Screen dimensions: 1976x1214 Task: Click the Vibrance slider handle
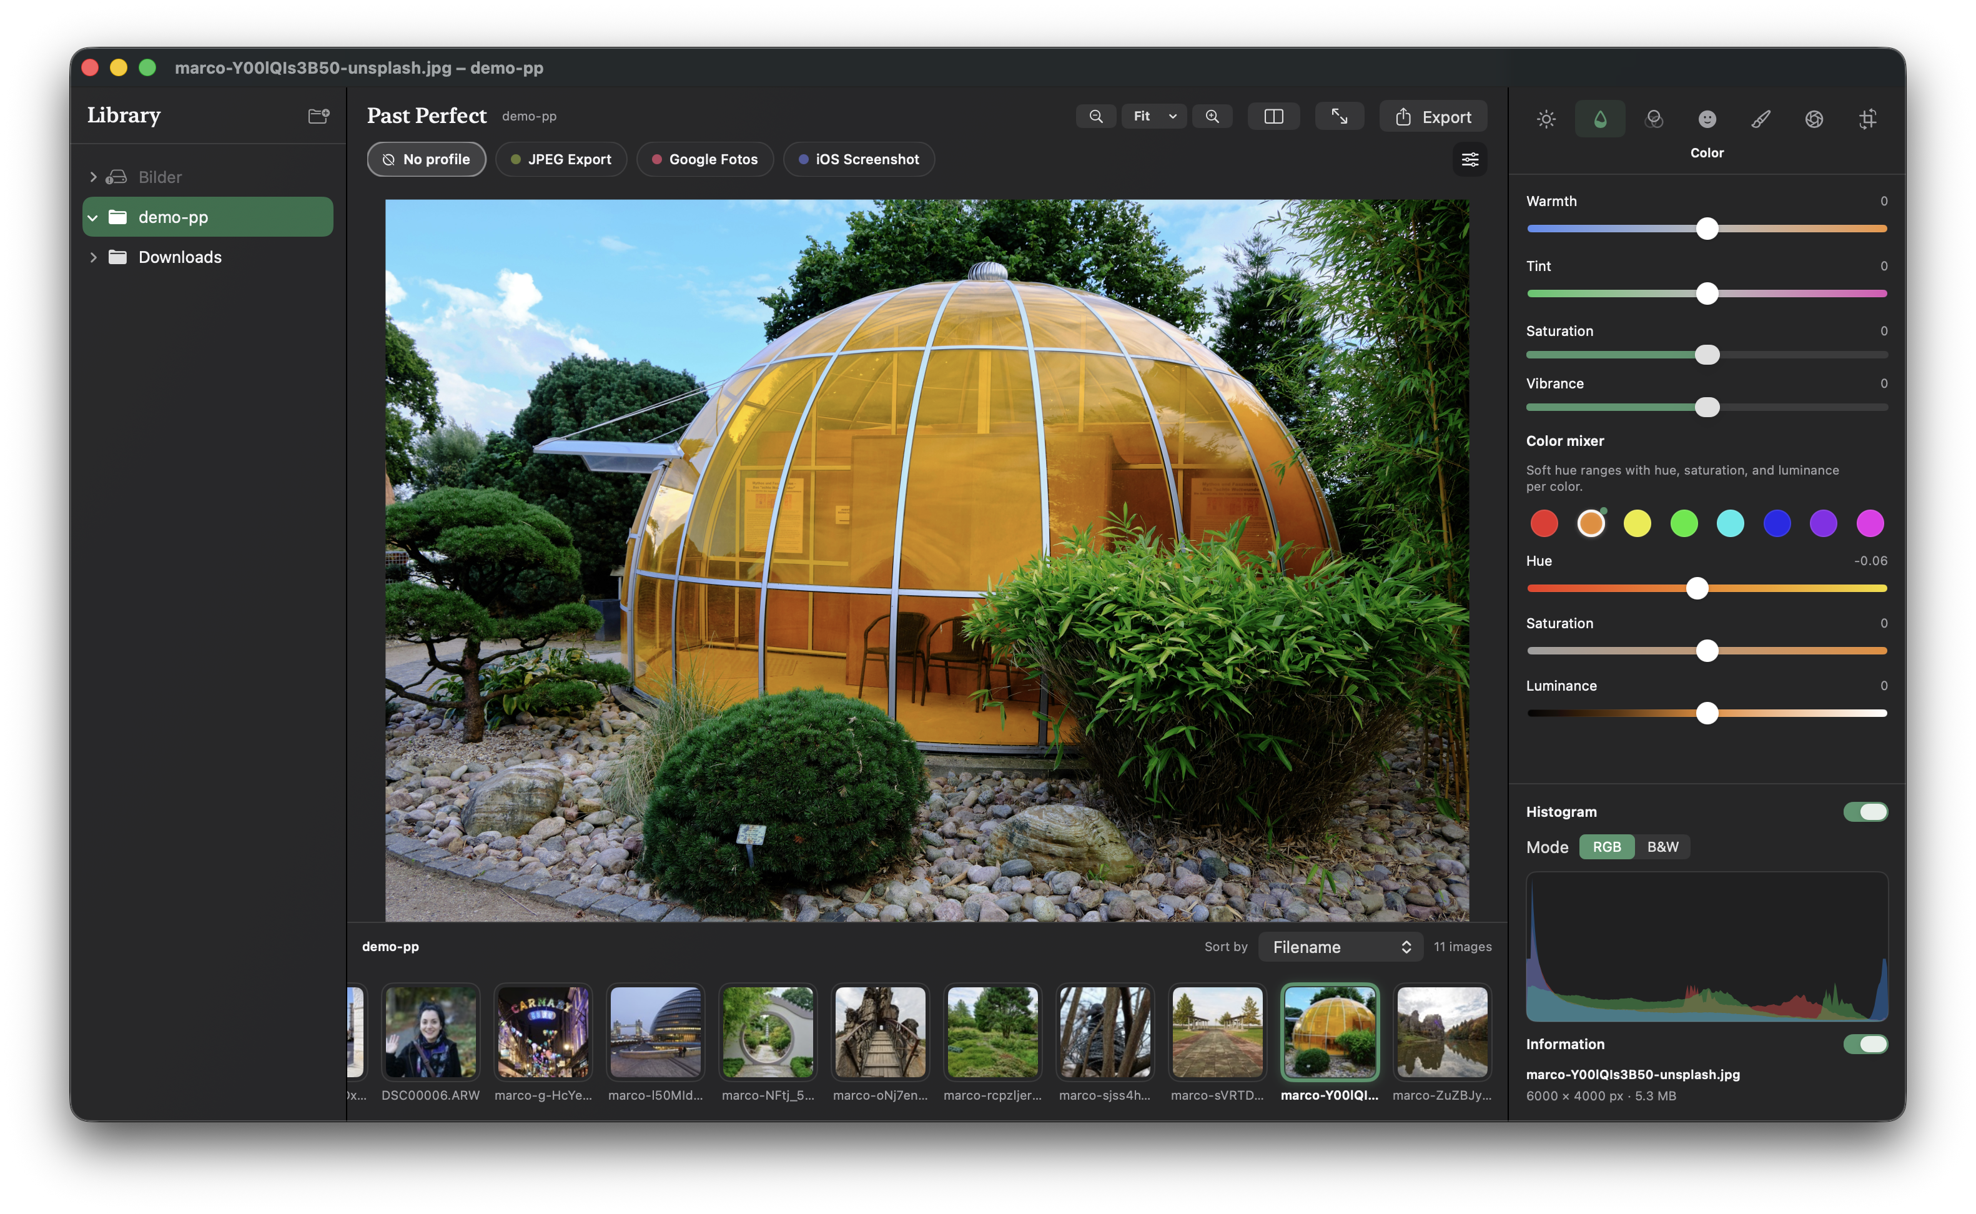point(1707,407)
